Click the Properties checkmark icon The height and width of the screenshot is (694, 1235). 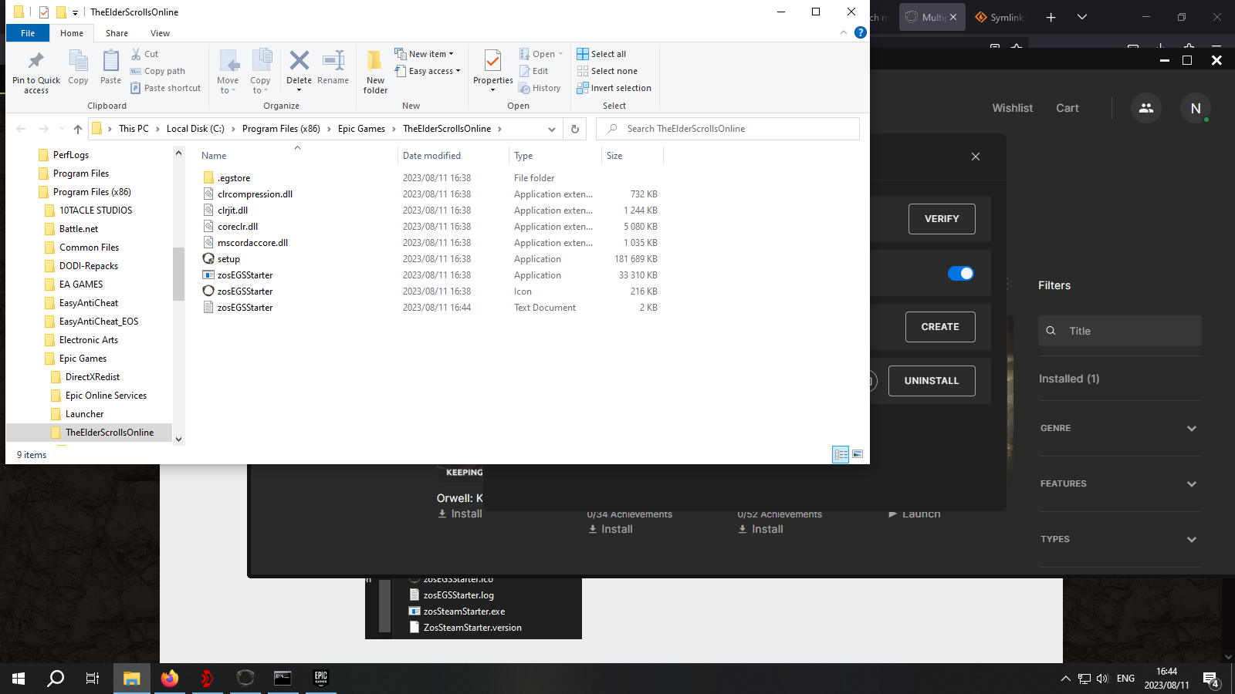pyautogui.click(x=492, y=60)
